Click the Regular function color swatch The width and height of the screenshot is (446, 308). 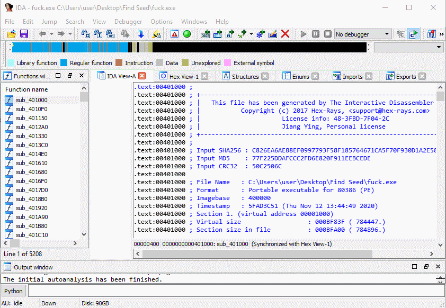[x=64, y=63]
